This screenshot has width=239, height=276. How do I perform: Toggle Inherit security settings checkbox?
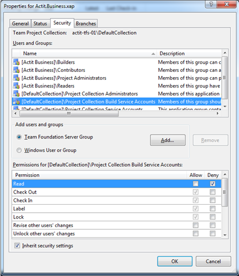tap(17, 246)
